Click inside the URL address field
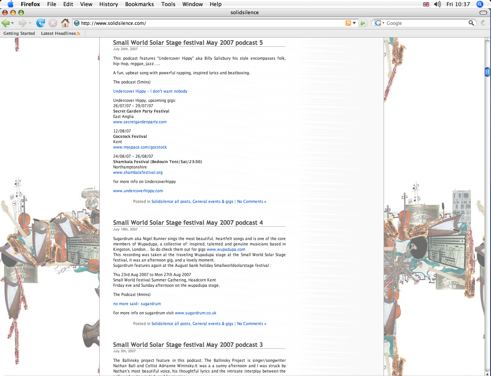This screenshot has height=376, width=491. click(211, 23)
